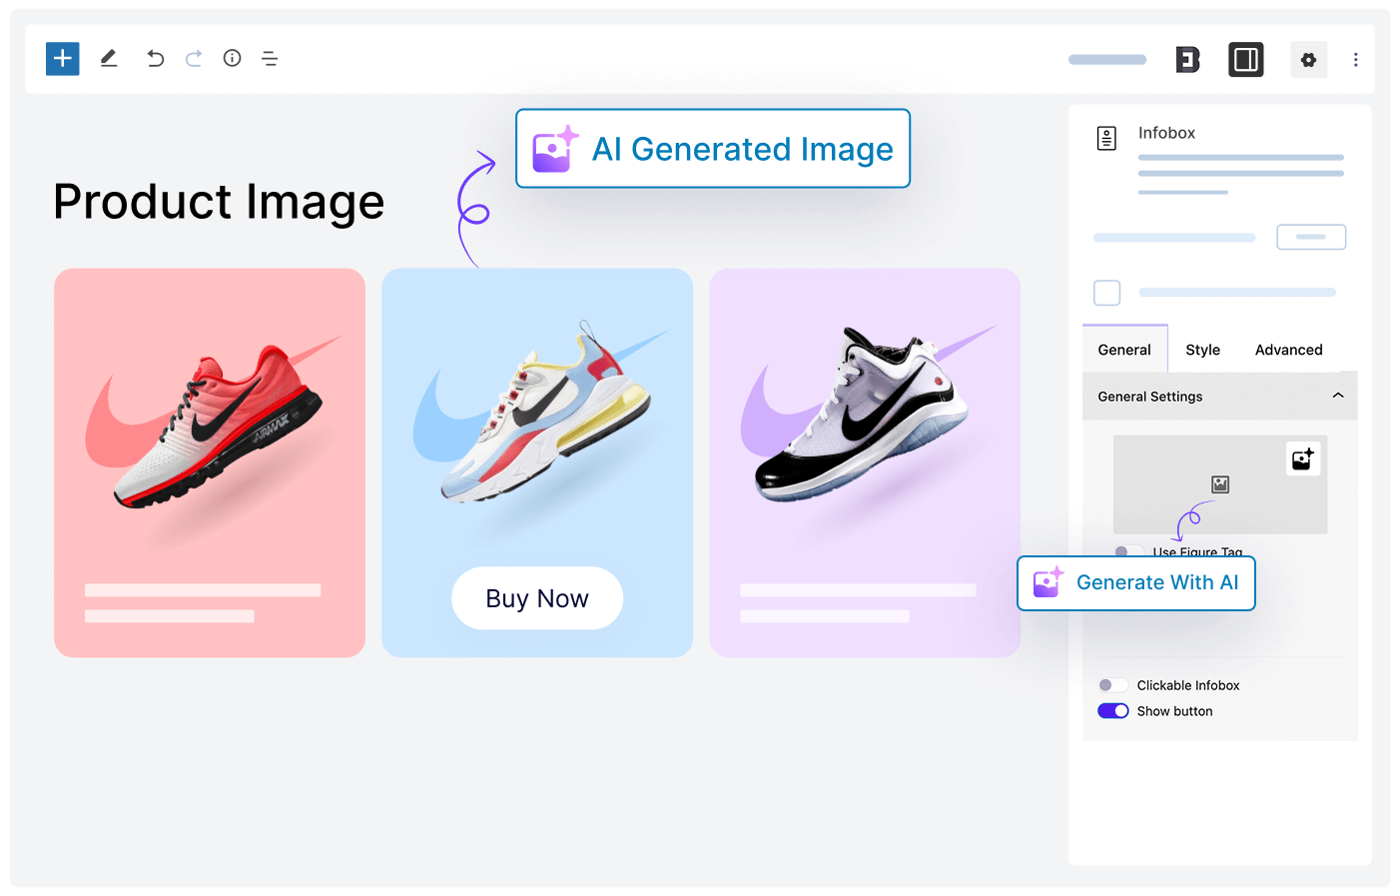The image size is (1400, 896).
Task: Open the Details info icon
Action: (232, 59)
